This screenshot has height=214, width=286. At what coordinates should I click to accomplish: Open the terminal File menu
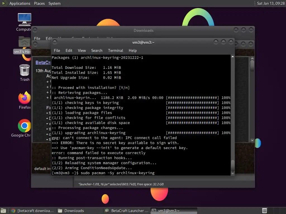pos(57,50)
